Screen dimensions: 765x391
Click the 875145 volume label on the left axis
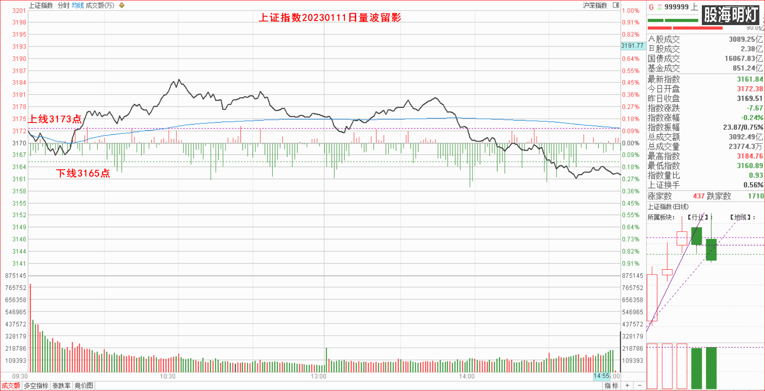[x=15, y=276]
